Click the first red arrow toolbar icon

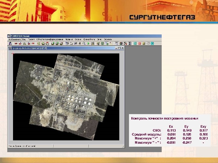coord(16,43)
